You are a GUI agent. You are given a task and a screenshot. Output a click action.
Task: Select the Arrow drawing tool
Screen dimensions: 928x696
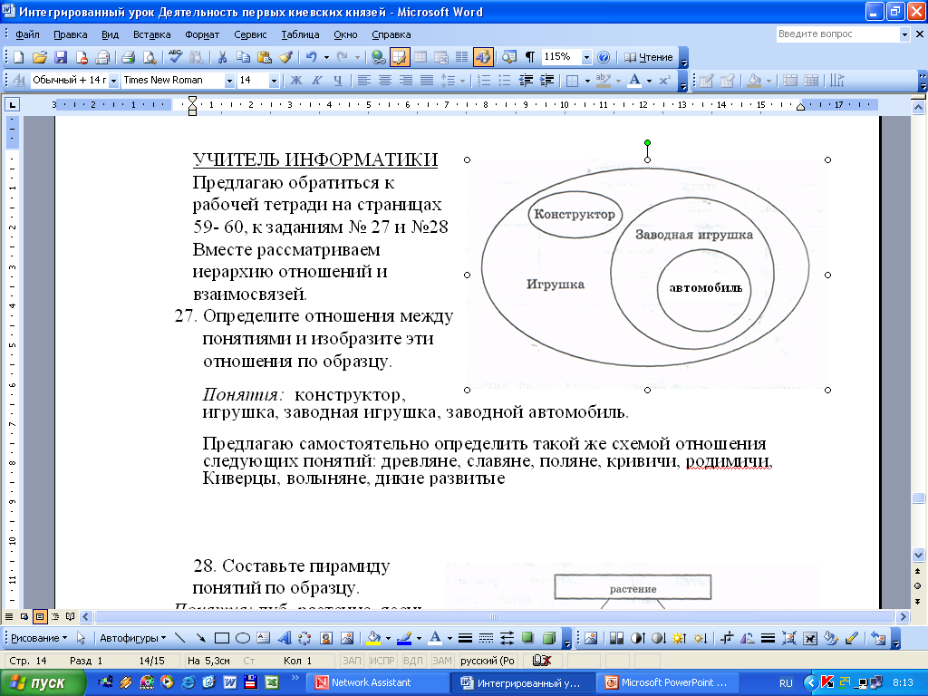pyautogui.click(x=201, y=638)
